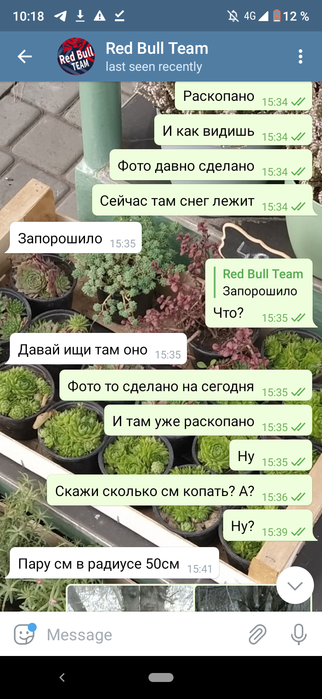Tap the "Сейчас там снег лежит" message
This screenshot has height=699, width=322.
pyautogui.click(x=202, y=201)
